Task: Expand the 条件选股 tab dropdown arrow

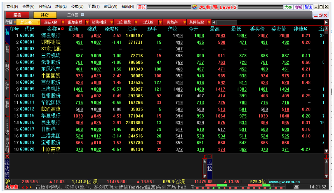Action: [209, 22]
